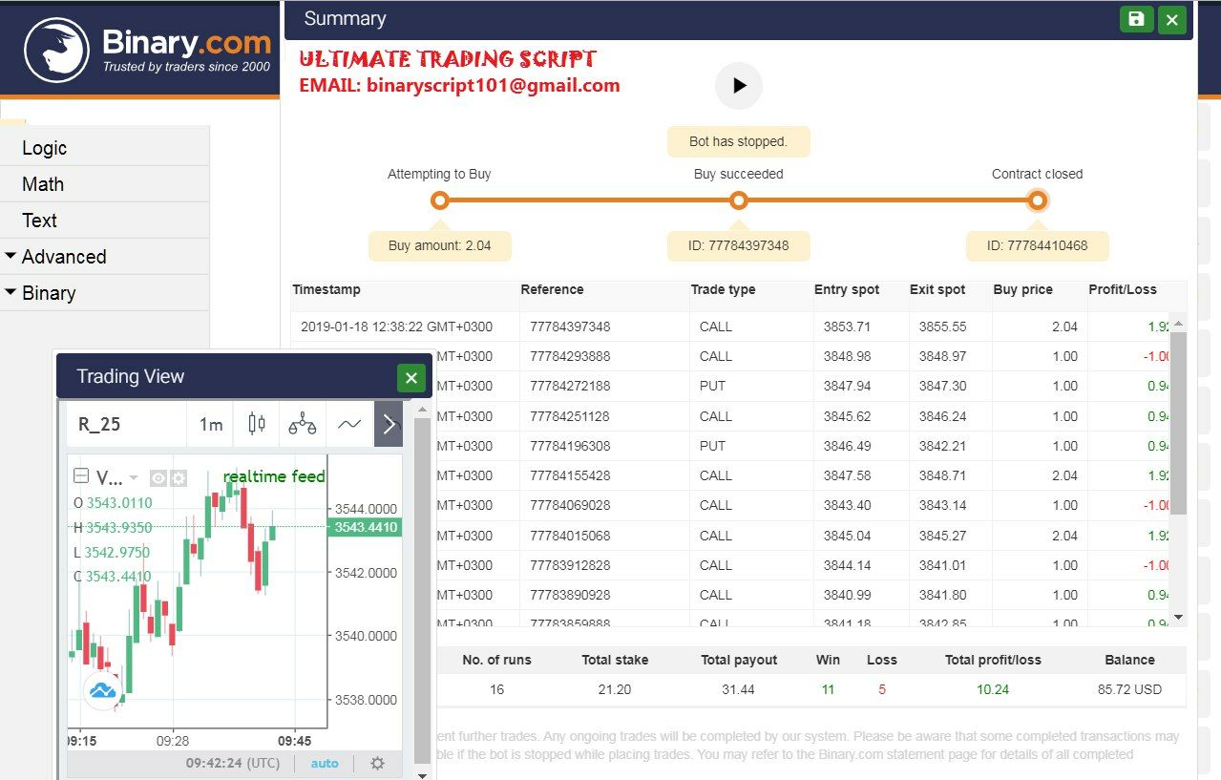
Task: Select the Buy succeeded step marker
Action: [x=738, y=200]
